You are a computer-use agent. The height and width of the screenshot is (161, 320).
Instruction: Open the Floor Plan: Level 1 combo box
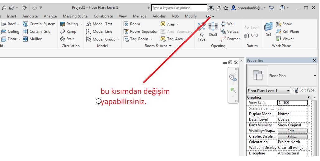click(x=269, y=90)
